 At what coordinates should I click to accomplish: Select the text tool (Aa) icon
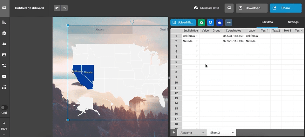tap(4, 44)
